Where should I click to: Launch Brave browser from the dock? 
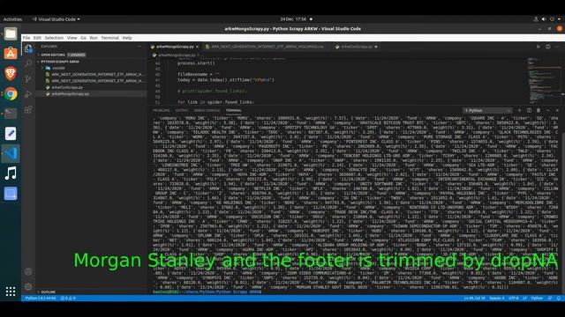coord(11,74)
